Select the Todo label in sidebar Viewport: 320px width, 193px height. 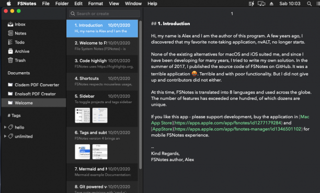click(19, 42)
